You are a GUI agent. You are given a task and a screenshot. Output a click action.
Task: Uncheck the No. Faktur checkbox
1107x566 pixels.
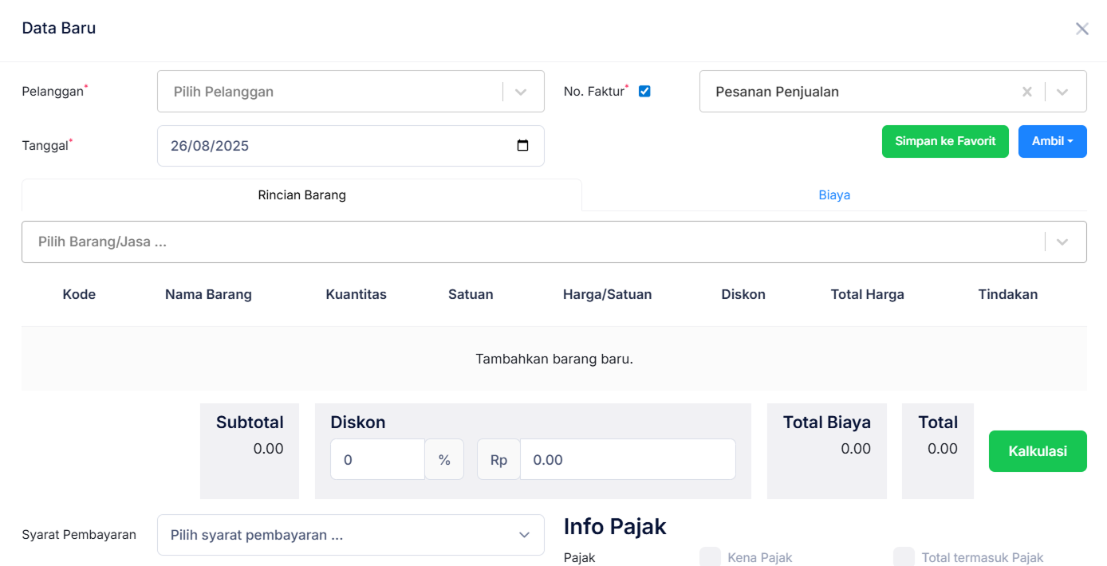click(644, 91)
